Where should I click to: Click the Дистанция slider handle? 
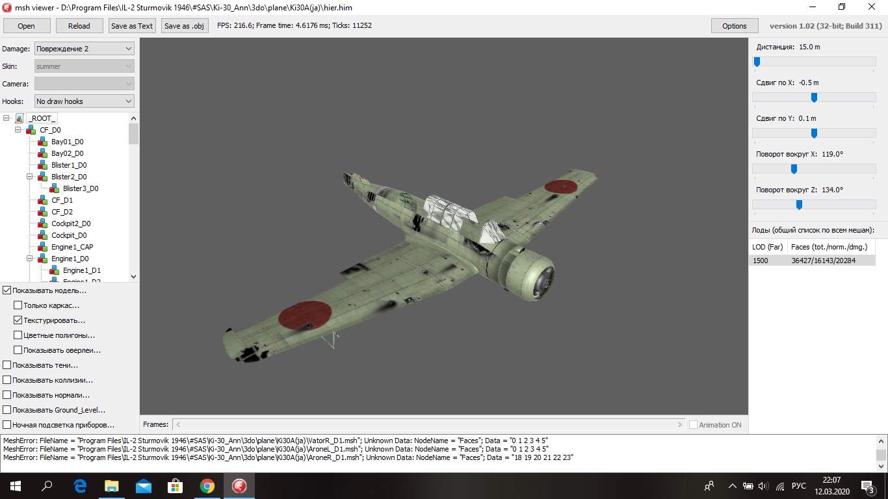(757, 62)
